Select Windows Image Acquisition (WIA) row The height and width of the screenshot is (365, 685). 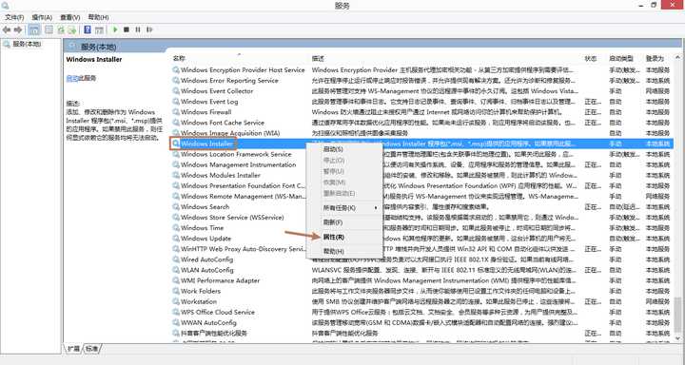click(422, 133)
